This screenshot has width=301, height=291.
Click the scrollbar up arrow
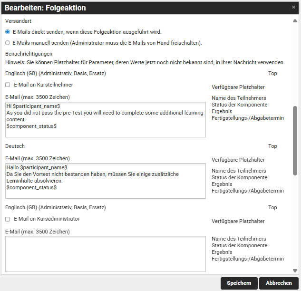click(295, 21)
